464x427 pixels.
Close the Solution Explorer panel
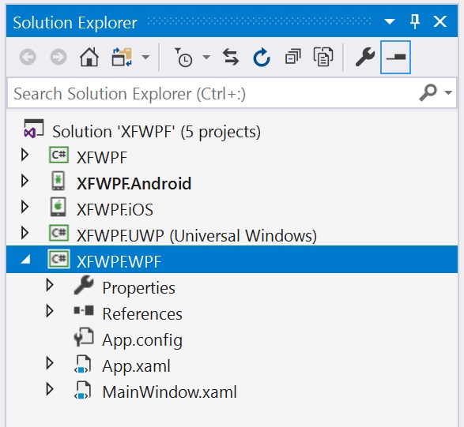click(440, 21)
